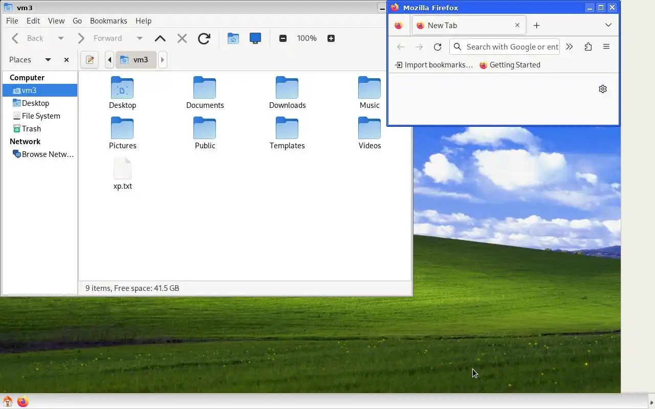Viewport: 655px width, 409px height.
Task: Select Browse Network in the sidebar
Action: (x=40, y=154)
